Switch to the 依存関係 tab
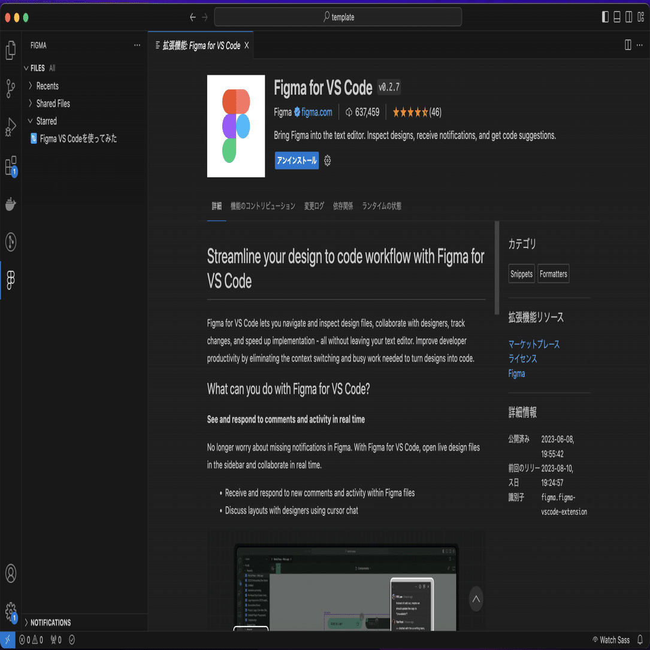This screenshot has height=650, width=650. click(343, 206)
